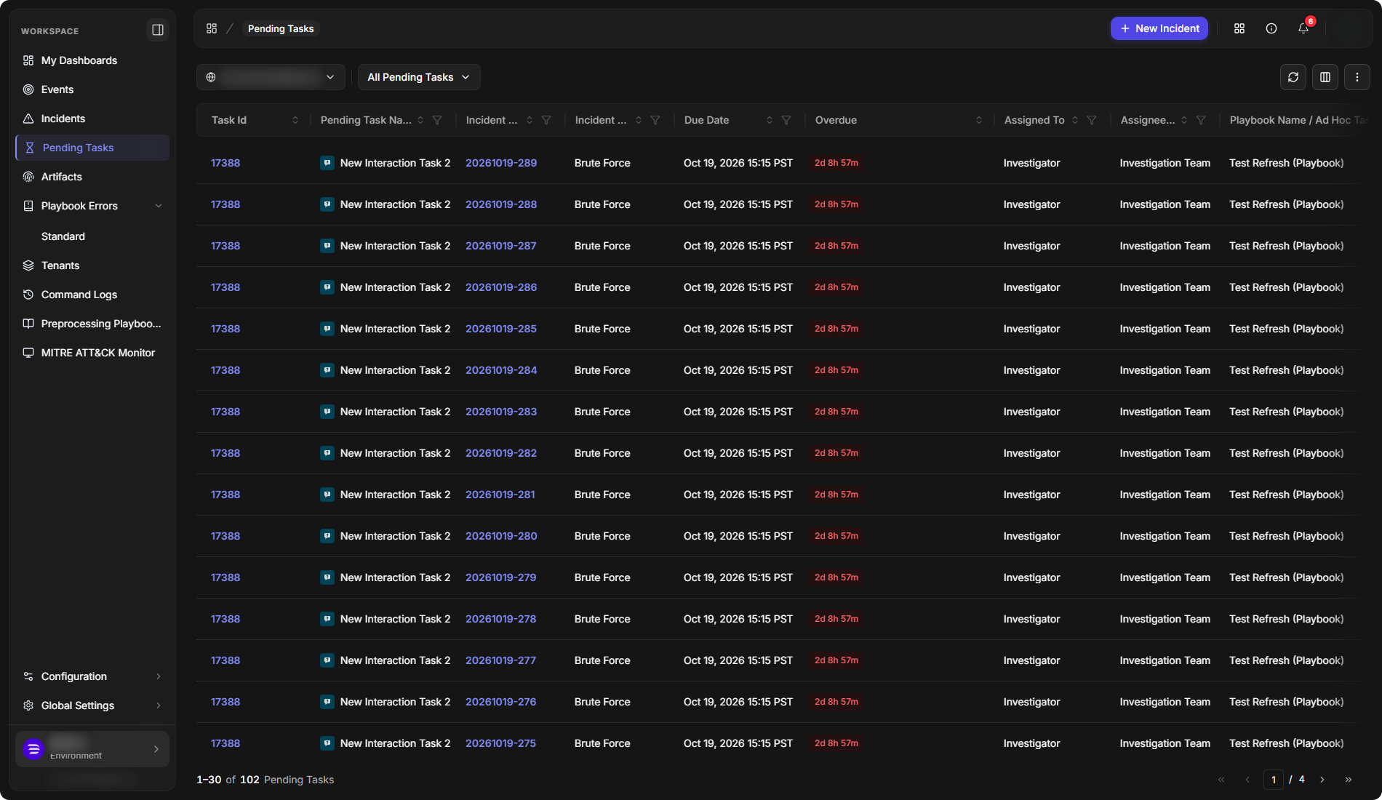Screen dimensions: 1382x800
Task: Expand the Environment user panel
Action: pos(92,749)
